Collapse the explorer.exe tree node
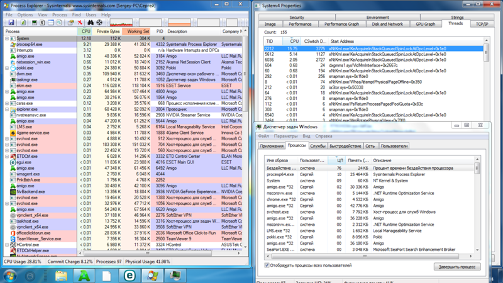This screenshot has height=283, width=503. coord(7,109)
